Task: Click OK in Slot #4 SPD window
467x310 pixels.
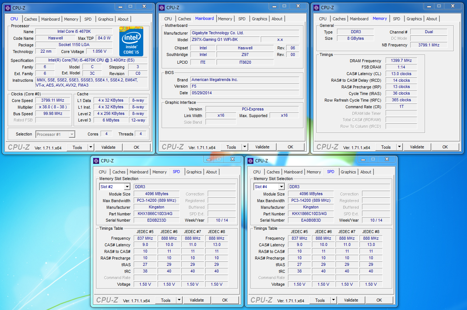Action: point(379,300)
